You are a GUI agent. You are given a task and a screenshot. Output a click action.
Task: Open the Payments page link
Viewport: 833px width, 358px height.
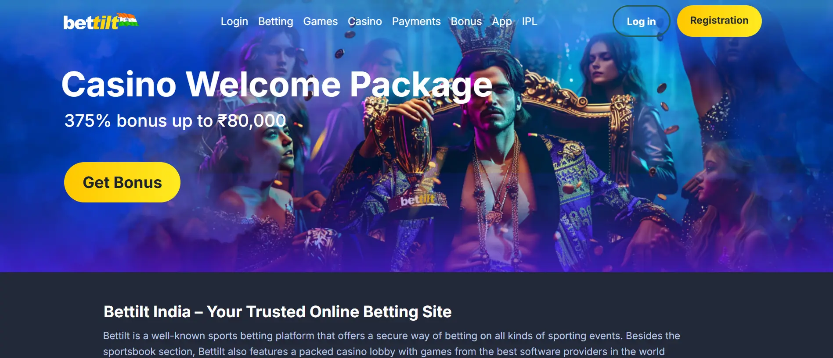point(416,21)
